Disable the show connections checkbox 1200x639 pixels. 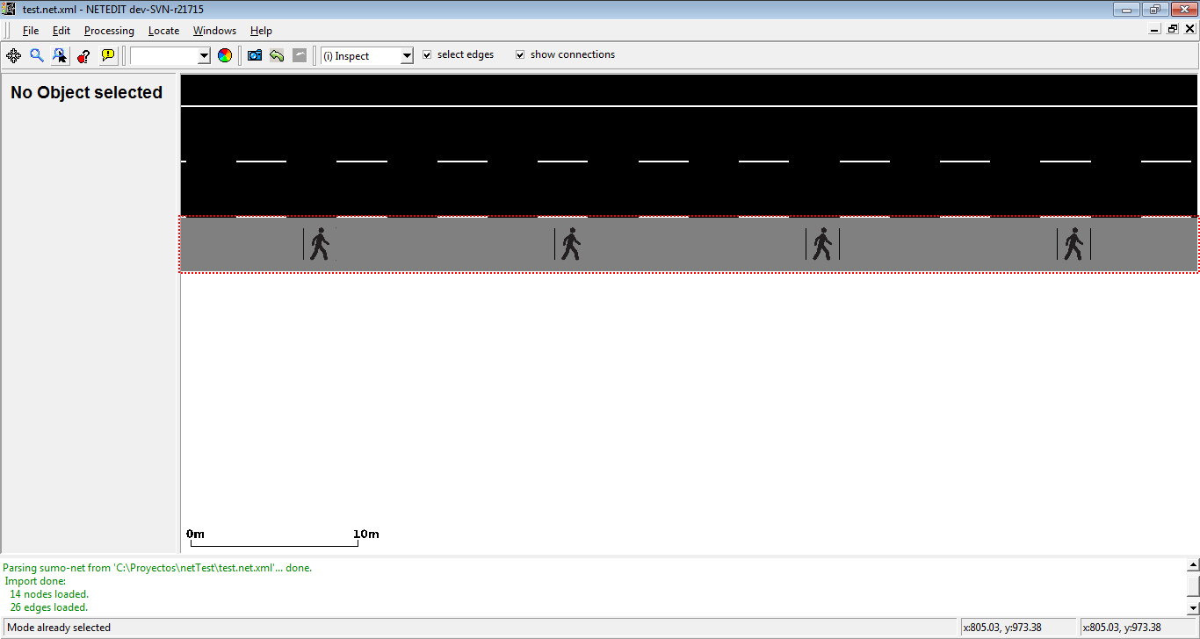520,54
